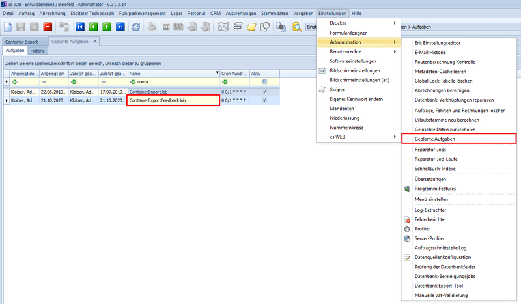Select the Aufgaben sub-tab

pos(15,51)
